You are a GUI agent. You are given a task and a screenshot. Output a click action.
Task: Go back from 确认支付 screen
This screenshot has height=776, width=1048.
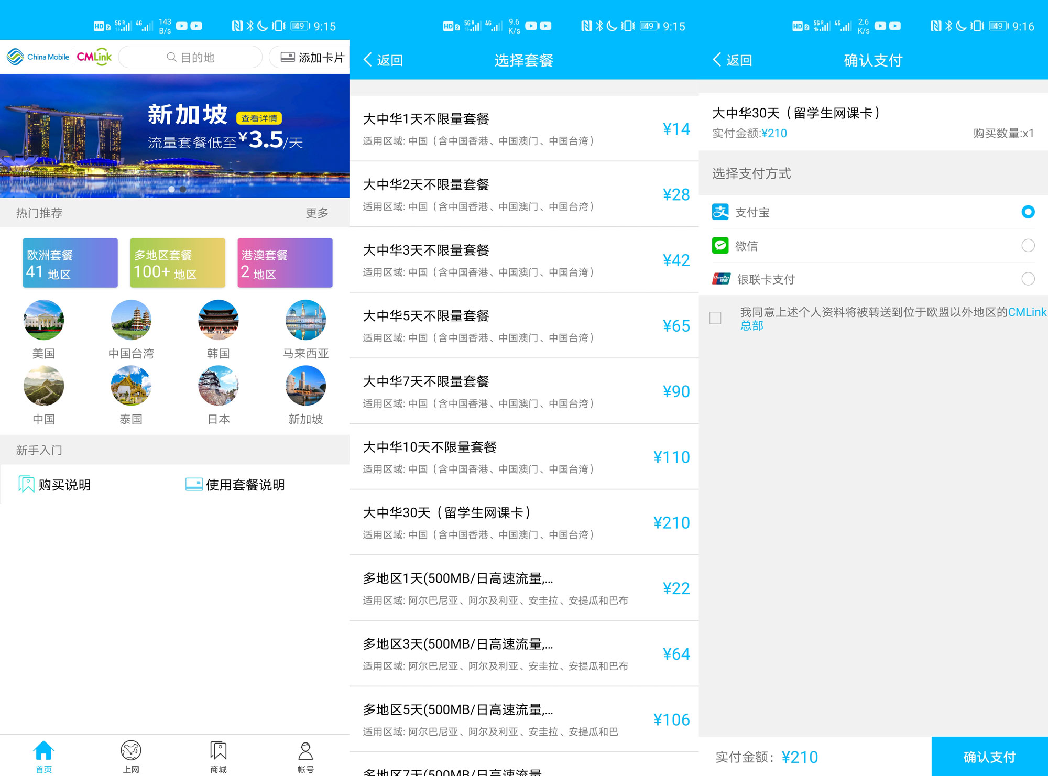coord(733,60)
